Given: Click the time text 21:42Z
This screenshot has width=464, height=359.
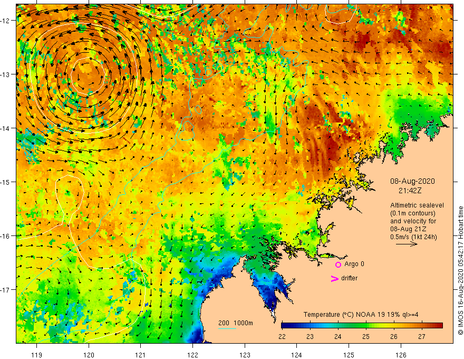Looking at the screenshot, I should tap(410, 191).
